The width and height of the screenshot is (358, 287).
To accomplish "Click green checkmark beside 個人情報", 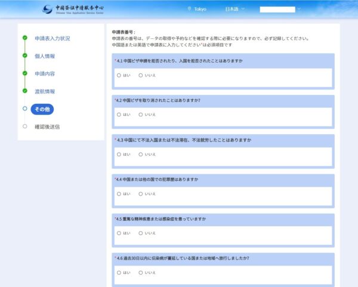I will click(x=24, y=55).
